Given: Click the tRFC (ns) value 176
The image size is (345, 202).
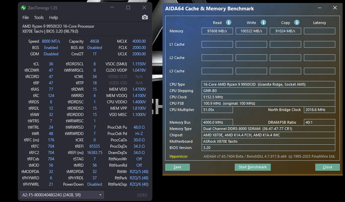Looking at the screenshot, I should (51, 140).
